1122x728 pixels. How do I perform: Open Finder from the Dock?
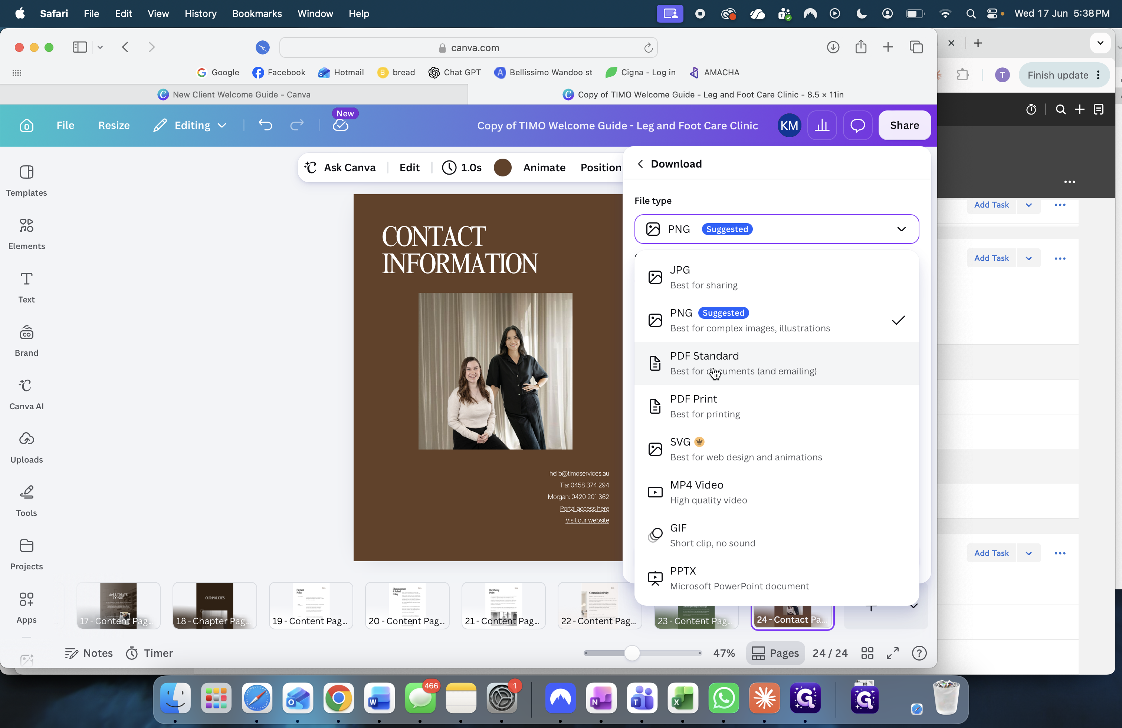[x=175, y=698]
